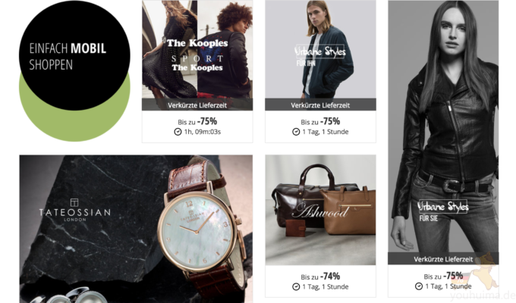The width and height of the screenshot is (516, 303).
Task: Click clock icon under Urbane Styles Für Sie
Action: [419, 286]
